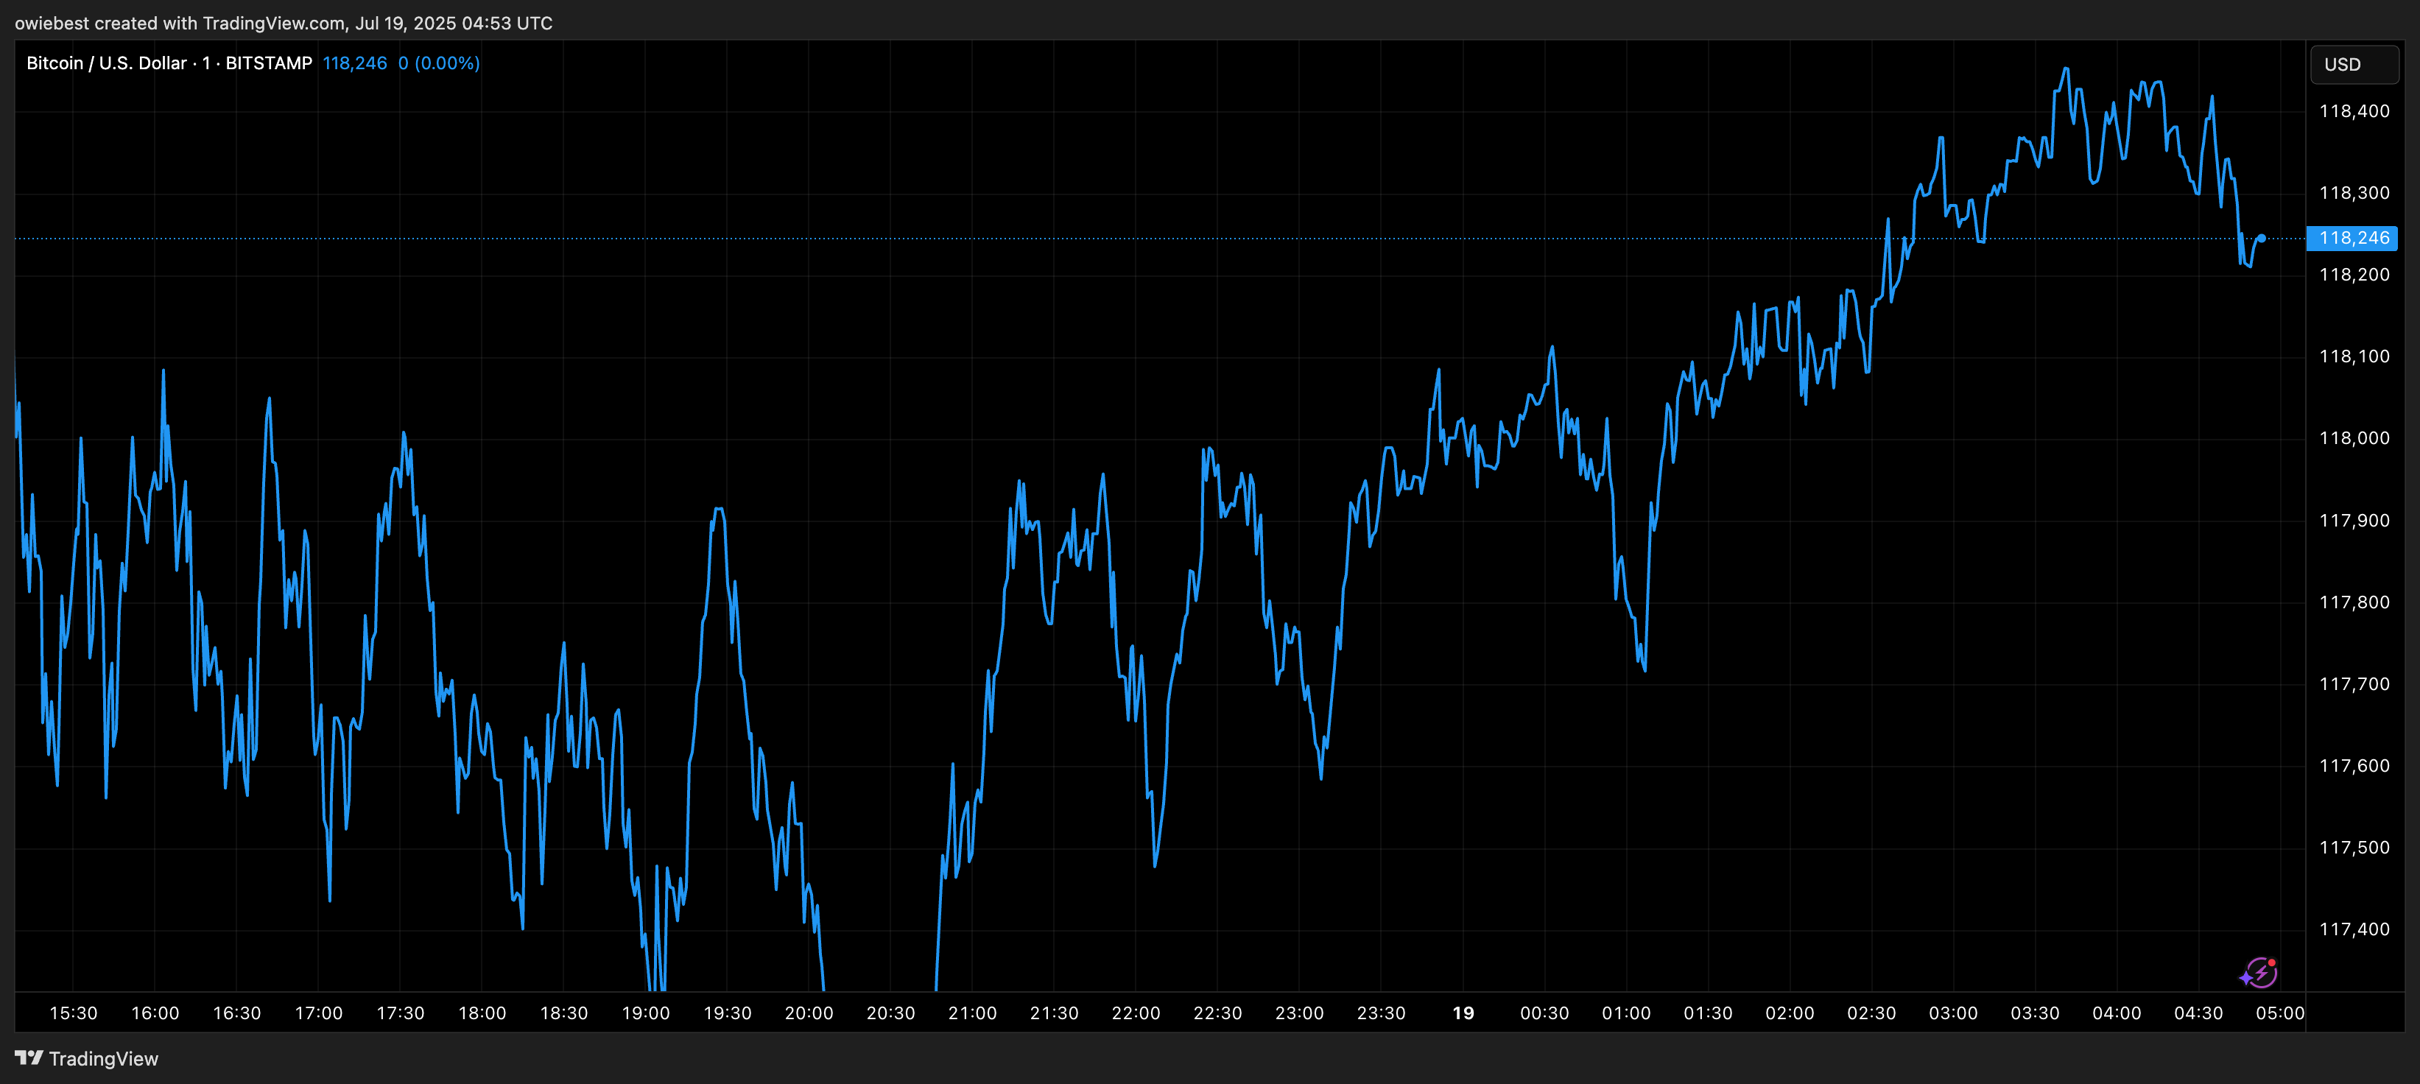This screenshot has width=2420, height=1084.
Task: Click the 117,500 price axis label
Action: 2354,848
